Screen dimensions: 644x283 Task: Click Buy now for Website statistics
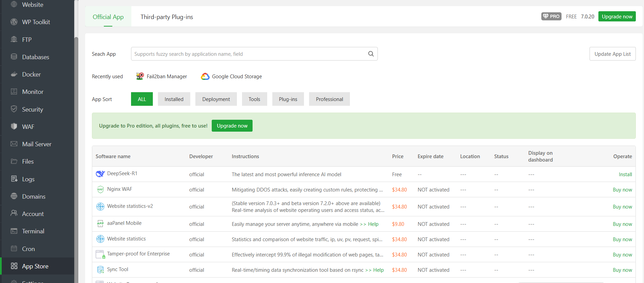pos(623,239)
